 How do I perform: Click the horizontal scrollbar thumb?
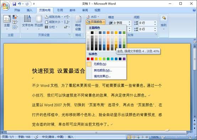(96, 133)
